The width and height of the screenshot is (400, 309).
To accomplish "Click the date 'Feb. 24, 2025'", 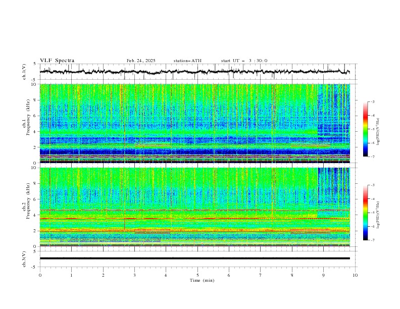I will click(x=141, y=61).
